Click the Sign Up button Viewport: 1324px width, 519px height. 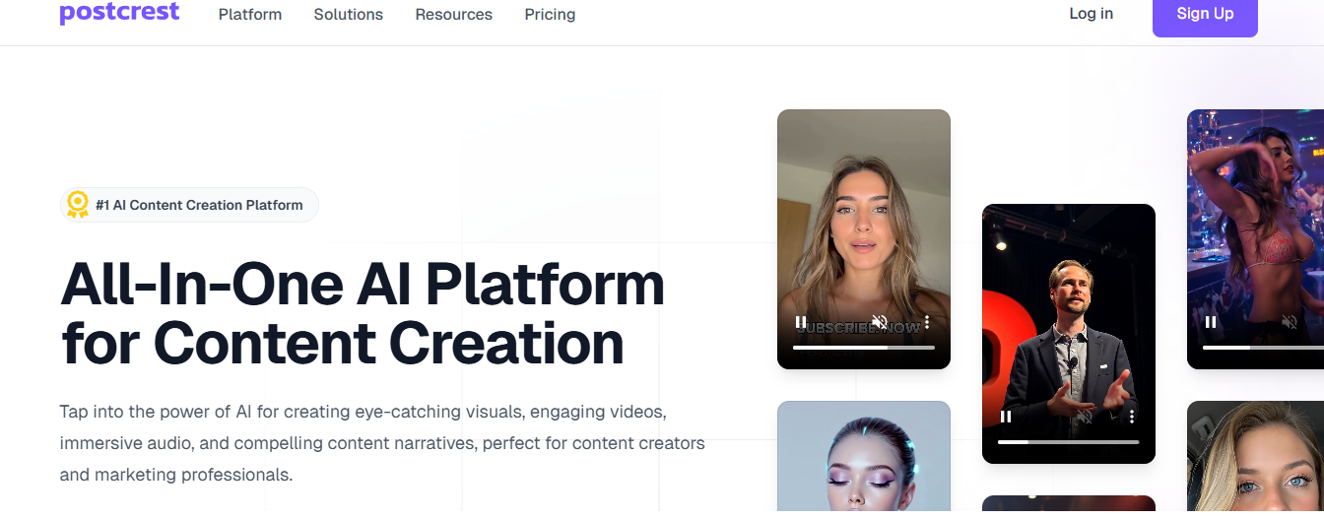tap(1205, 14)
